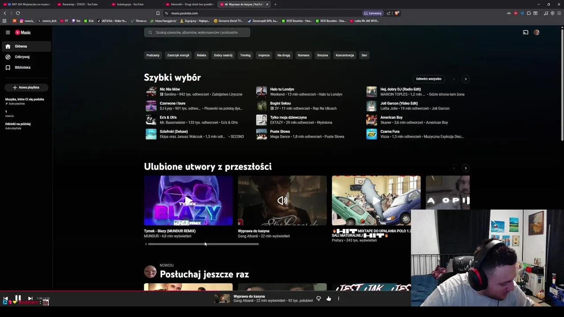This screenshot has width=564, height=317.
Task: Select the Koncentracja chip
Action: pyautogui.click(x=345, y=55)
